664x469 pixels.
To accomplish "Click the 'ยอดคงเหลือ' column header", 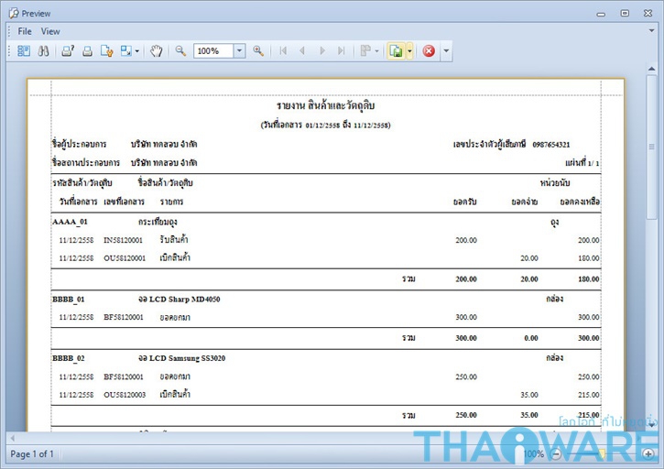I will pos(580,202).
